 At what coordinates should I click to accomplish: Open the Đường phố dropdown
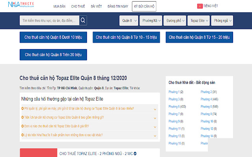coord(175,20)
